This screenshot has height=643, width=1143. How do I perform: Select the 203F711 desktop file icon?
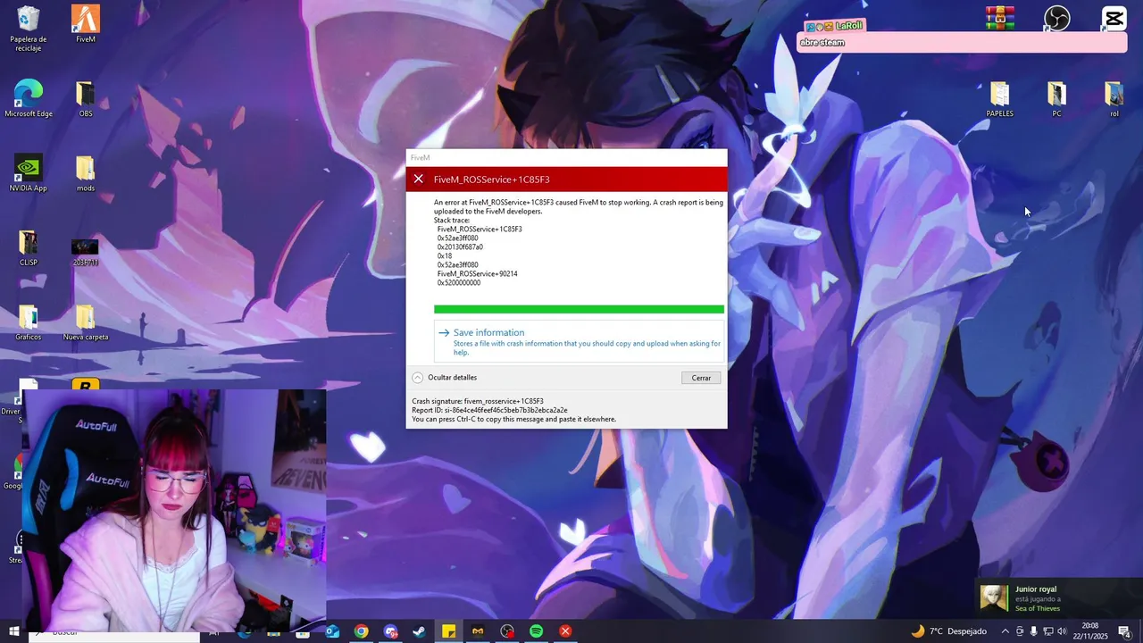85,251
